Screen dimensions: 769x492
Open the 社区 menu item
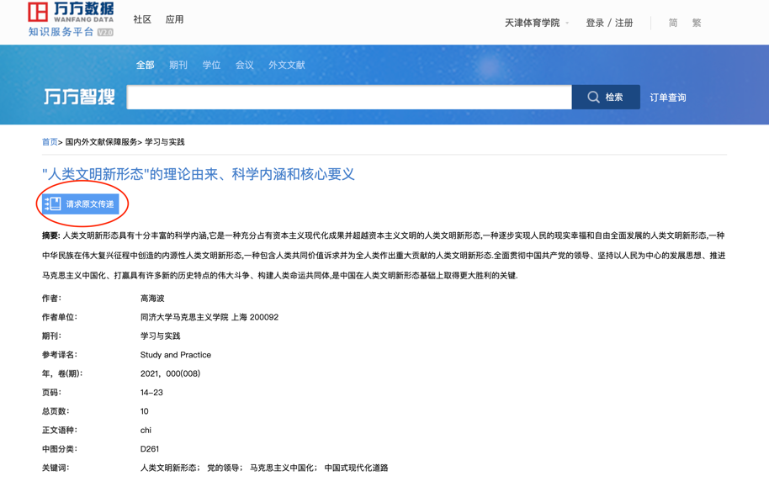(142, 19)
